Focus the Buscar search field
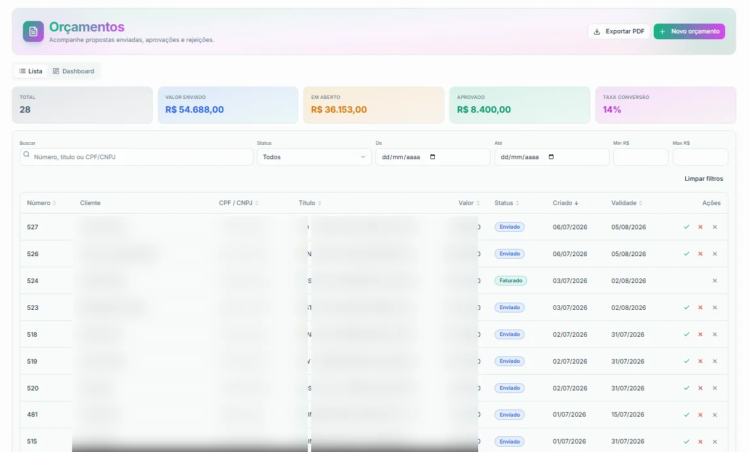This screenshot has height=452, width=750. [136, 157]
